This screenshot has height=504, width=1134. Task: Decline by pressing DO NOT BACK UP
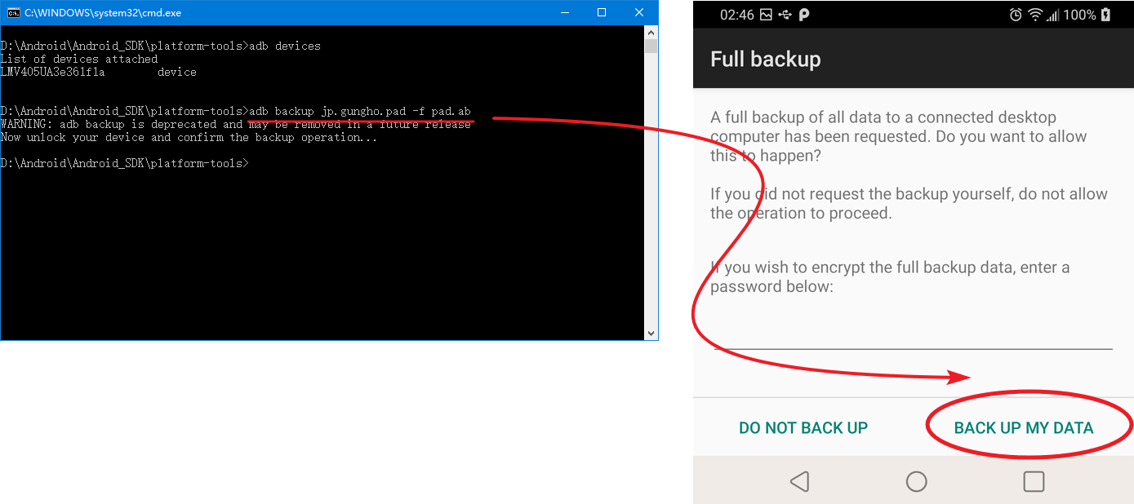[803, 428]
